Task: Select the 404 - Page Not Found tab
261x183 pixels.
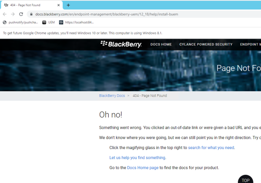Action: click(32, 5)
